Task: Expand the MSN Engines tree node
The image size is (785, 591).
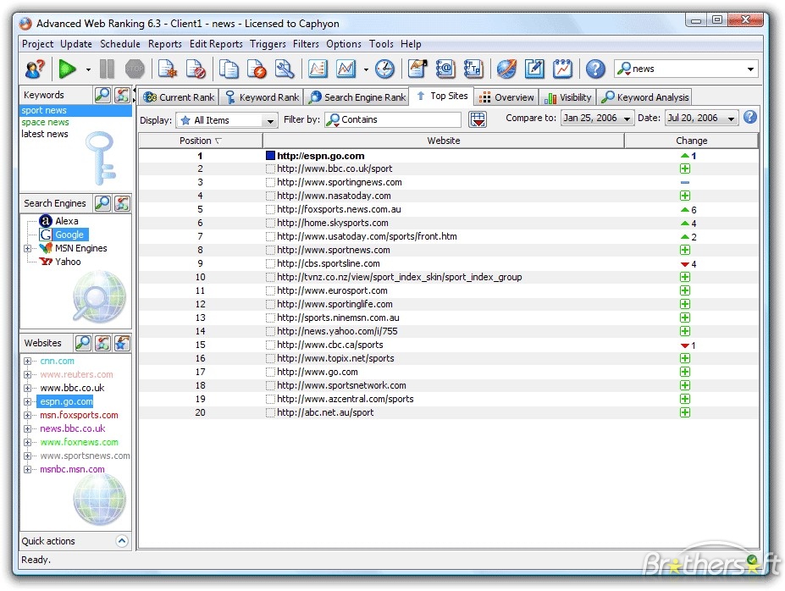Action: pos(28,248)
